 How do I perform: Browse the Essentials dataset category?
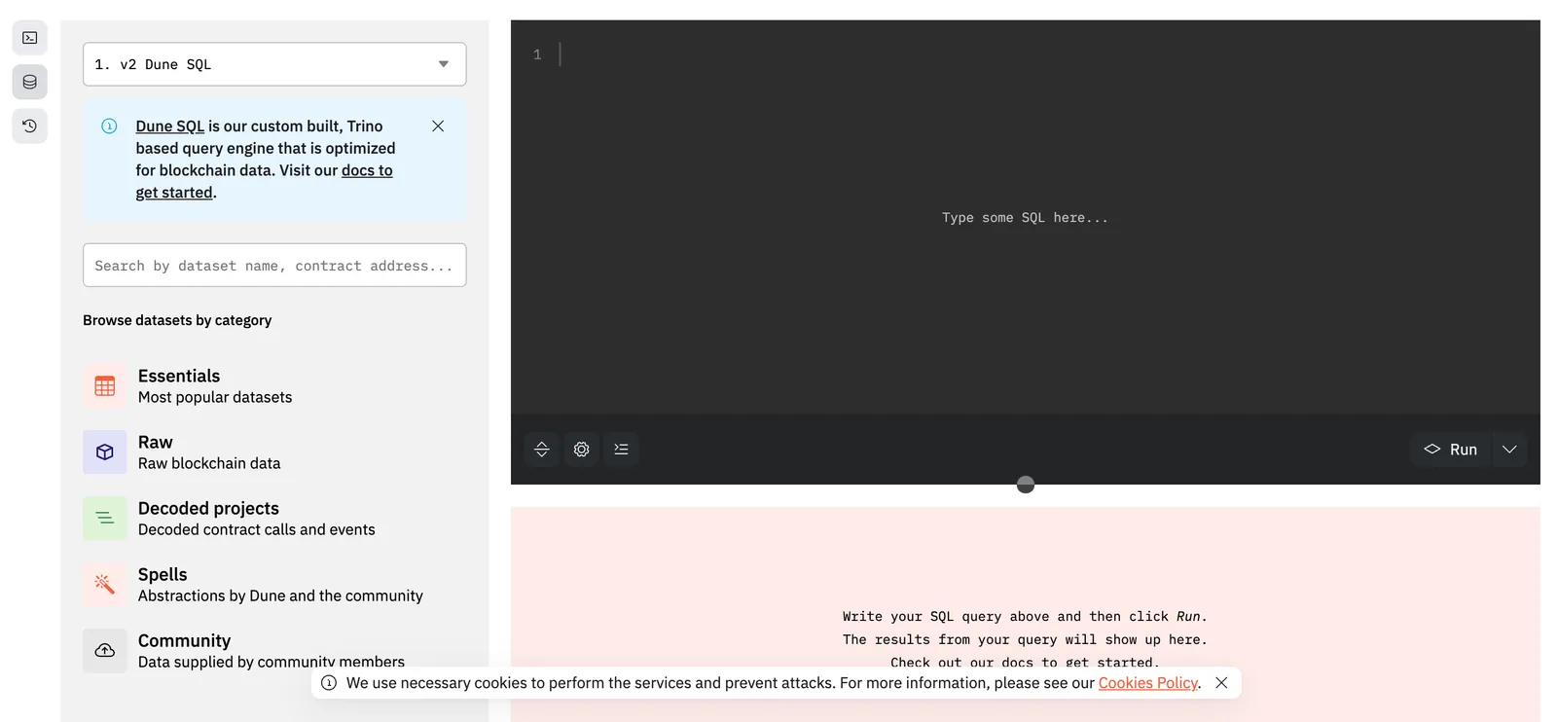pos(274,386)
